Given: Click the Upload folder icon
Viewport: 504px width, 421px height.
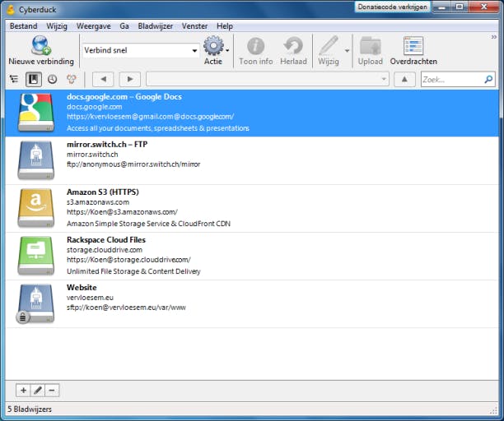Looking at the screenshot, I should pos(371,45).
